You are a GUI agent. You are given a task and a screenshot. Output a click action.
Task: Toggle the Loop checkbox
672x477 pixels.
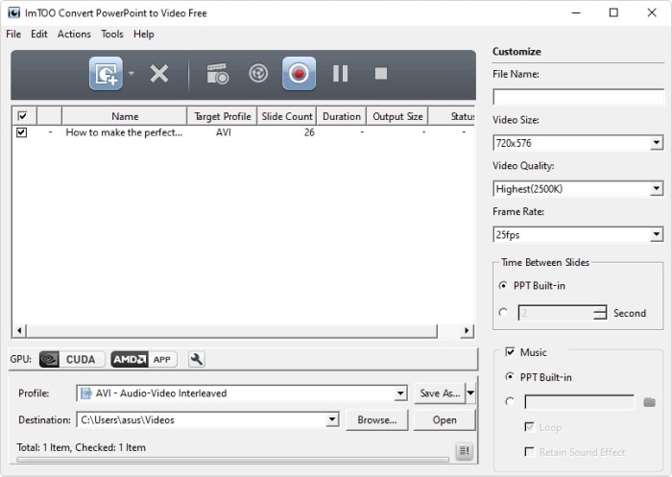click(x=529, y=427)
